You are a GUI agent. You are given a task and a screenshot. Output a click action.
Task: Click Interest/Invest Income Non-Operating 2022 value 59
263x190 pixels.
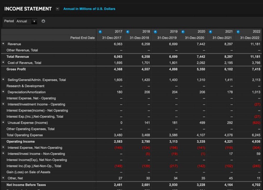click(x=258, y=154)
